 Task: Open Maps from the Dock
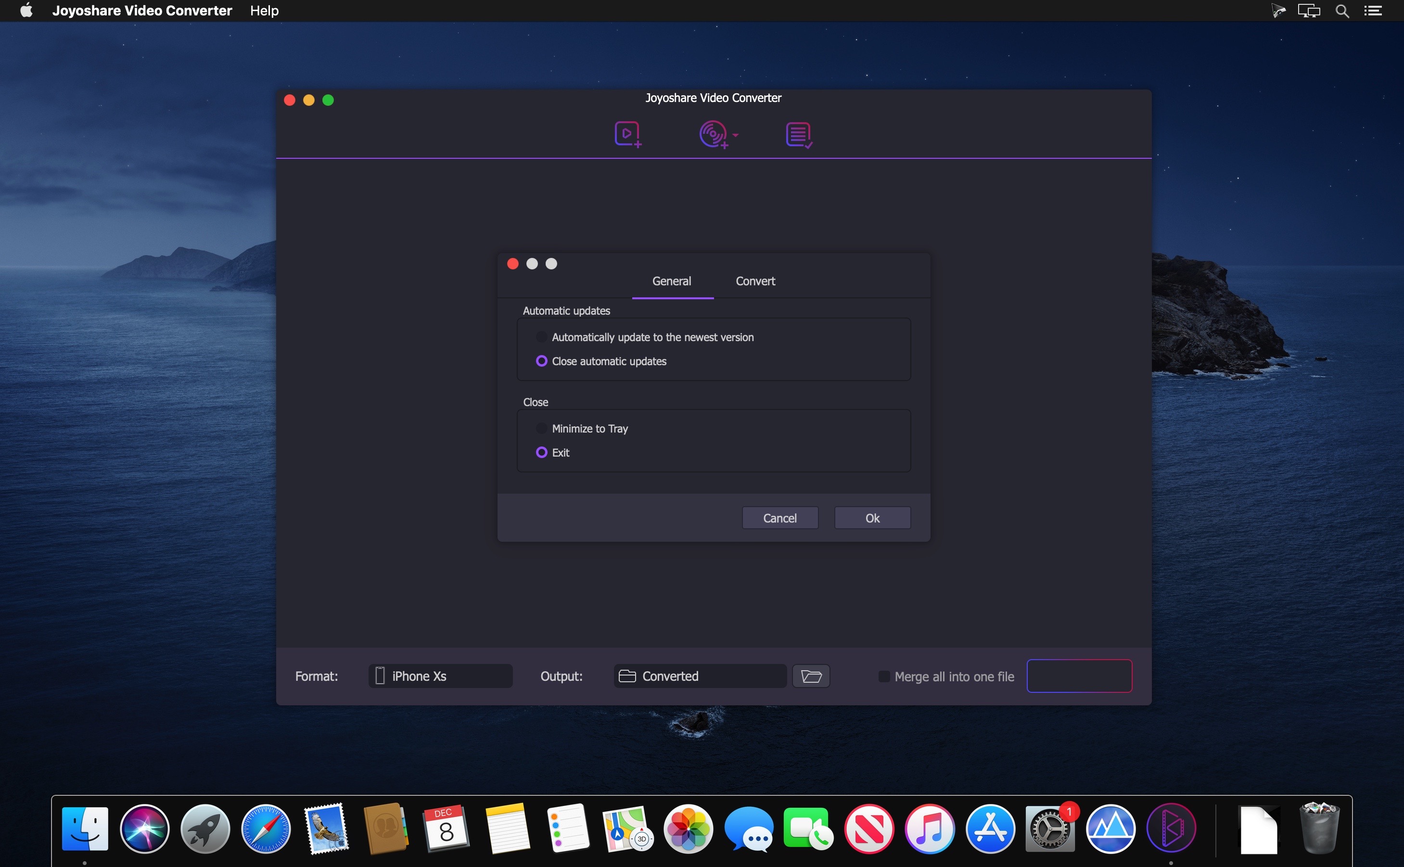tap(628, 829)
